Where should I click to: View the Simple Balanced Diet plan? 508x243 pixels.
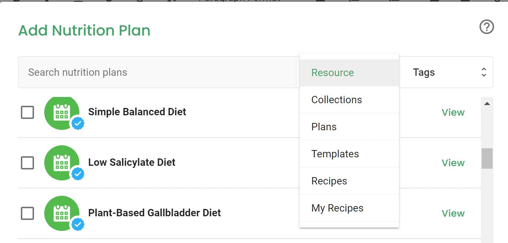453,112
